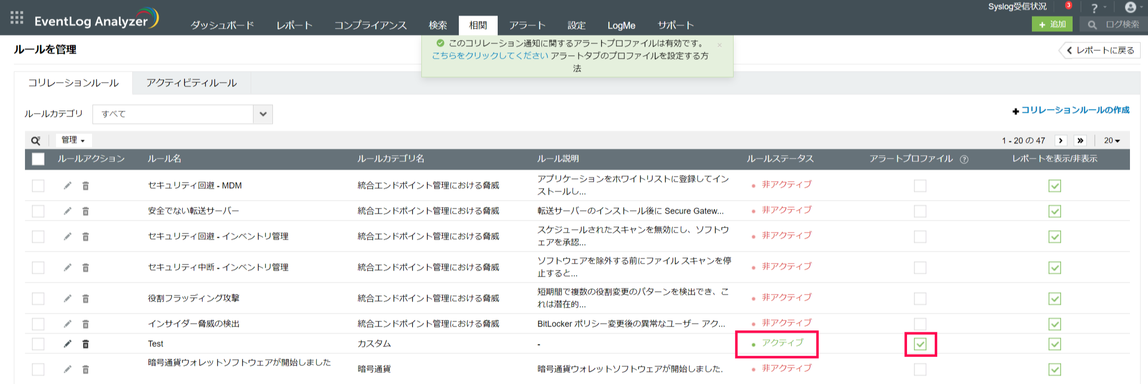Toggle alert profile checkbox for Test rule
The width and height of the screenshot is (1148, 384).
(920, 344)
